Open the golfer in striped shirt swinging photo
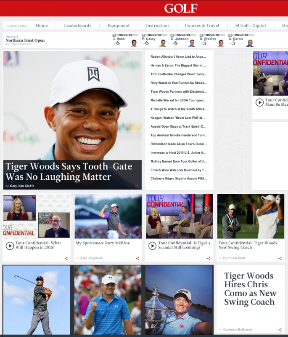The width and height of the screenshot is (288, 337). tap(37, 300)
